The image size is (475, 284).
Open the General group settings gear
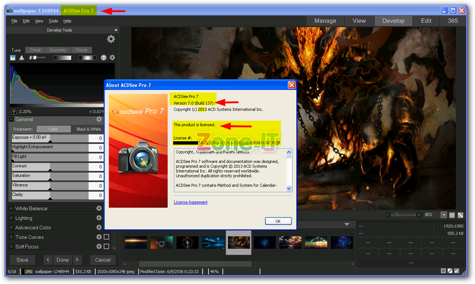click(99, 119)
